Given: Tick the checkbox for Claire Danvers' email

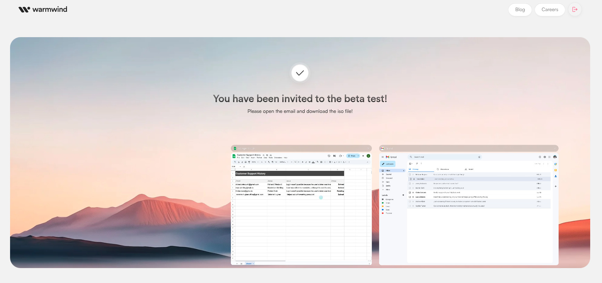Looking at the screenshot, I should point(410,192).
